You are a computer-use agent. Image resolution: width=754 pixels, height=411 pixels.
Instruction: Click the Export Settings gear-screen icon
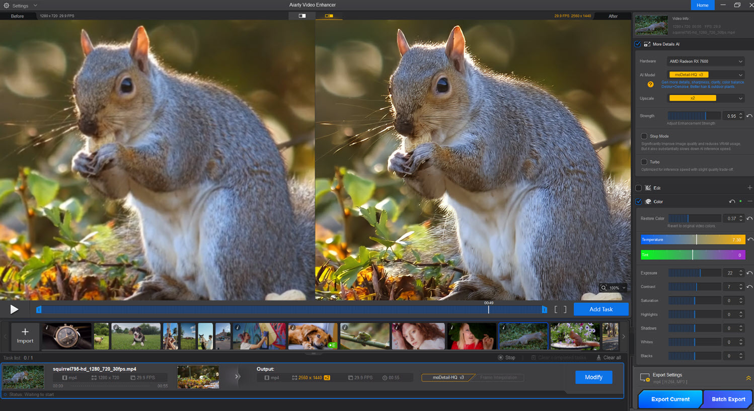645,377
